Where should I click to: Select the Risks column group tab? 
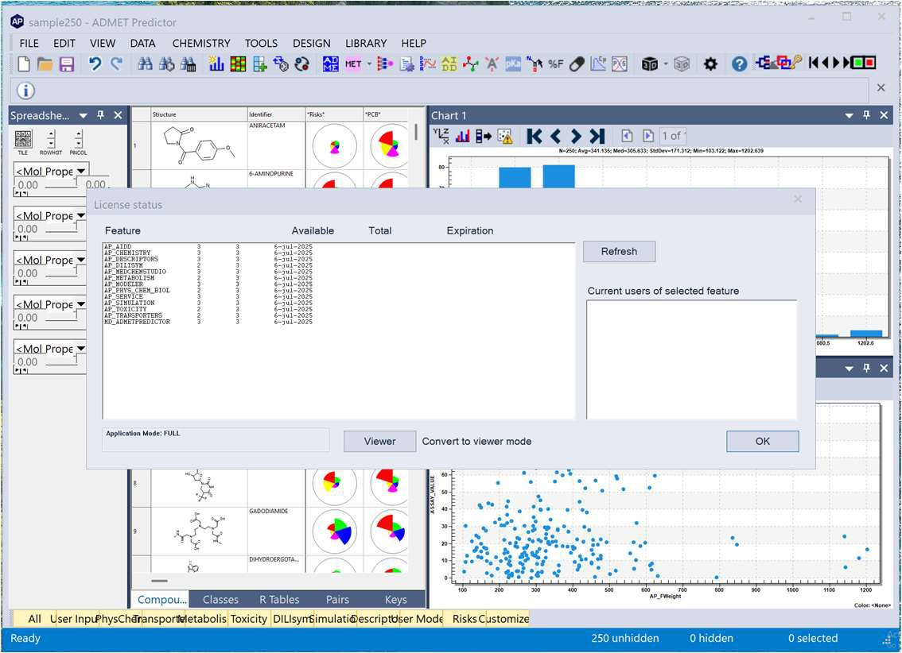tap(465, 619)
